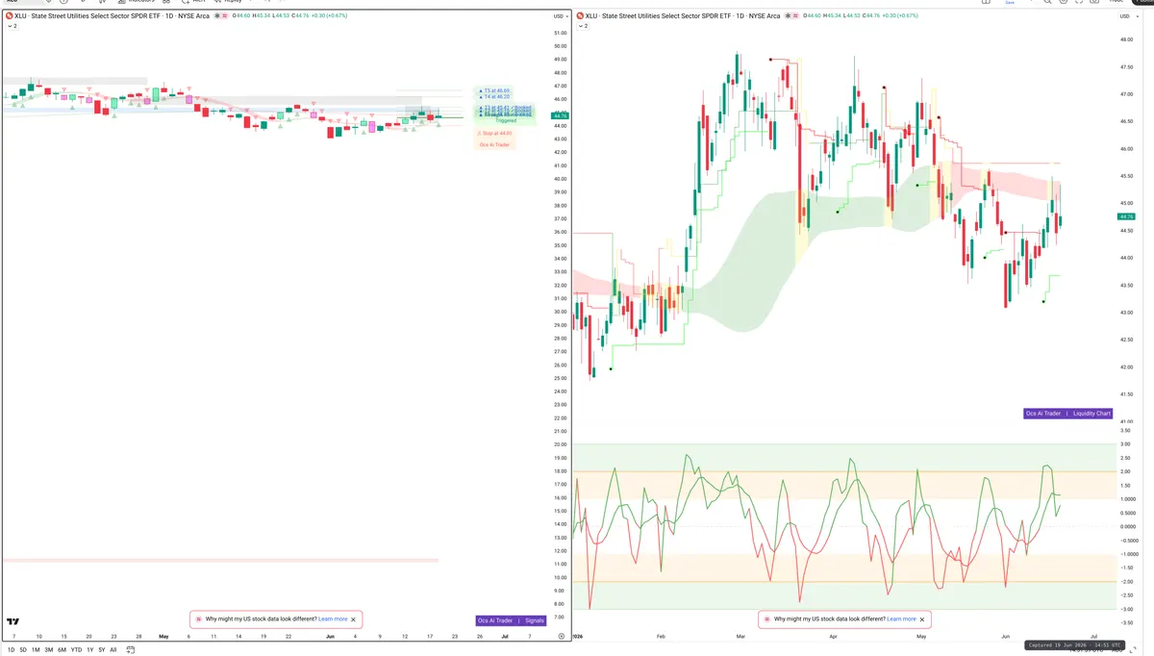Click the XLU symbol title on left chart
Viewport: 1154px width, 656px height.
pyautogui.click(x=112, y=16)
